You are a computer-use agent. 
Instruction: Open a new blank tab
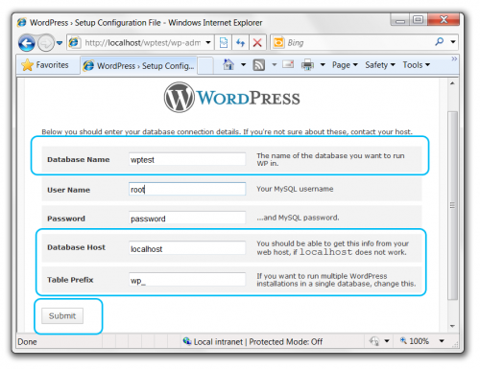(x=205, y=65)
